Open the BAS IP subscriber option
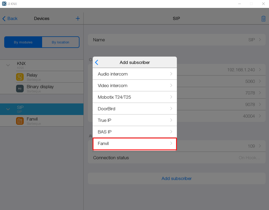Viewport: 269px width, 210px height. click(x=134, y=132)
